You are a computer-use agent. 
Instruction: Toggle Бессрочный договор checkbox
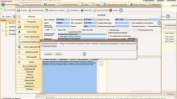pos(137,30)
